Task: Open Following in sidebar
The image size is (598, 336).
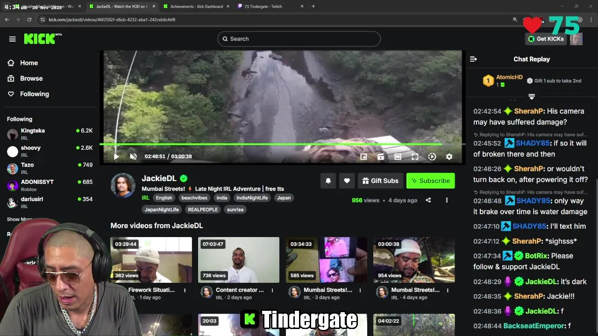Action: coord(35,94)
